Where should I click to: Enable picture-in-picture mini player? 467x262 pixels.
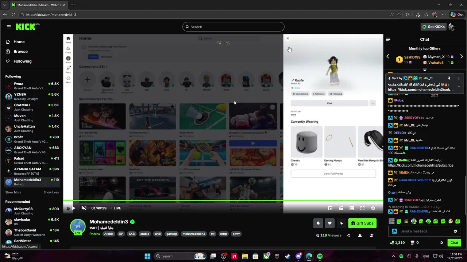pyautogui.click(x=330, y=208)
